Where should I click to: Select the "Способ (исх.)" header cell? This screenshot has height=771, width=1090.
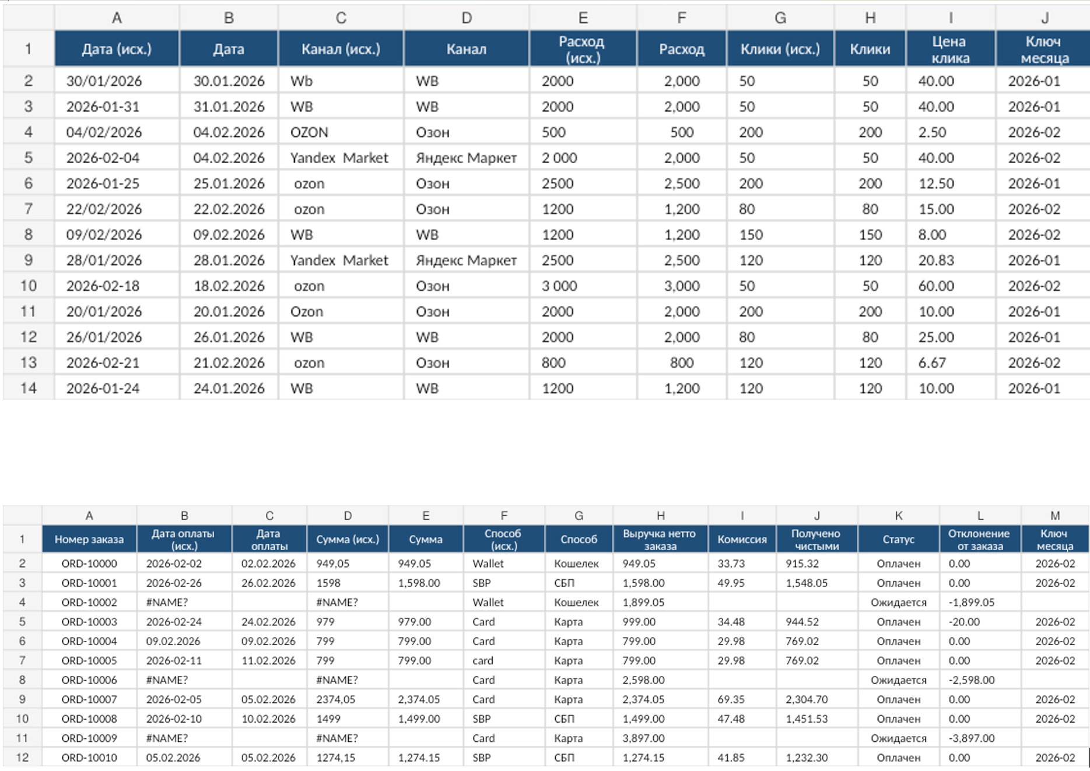coord(503,540)
